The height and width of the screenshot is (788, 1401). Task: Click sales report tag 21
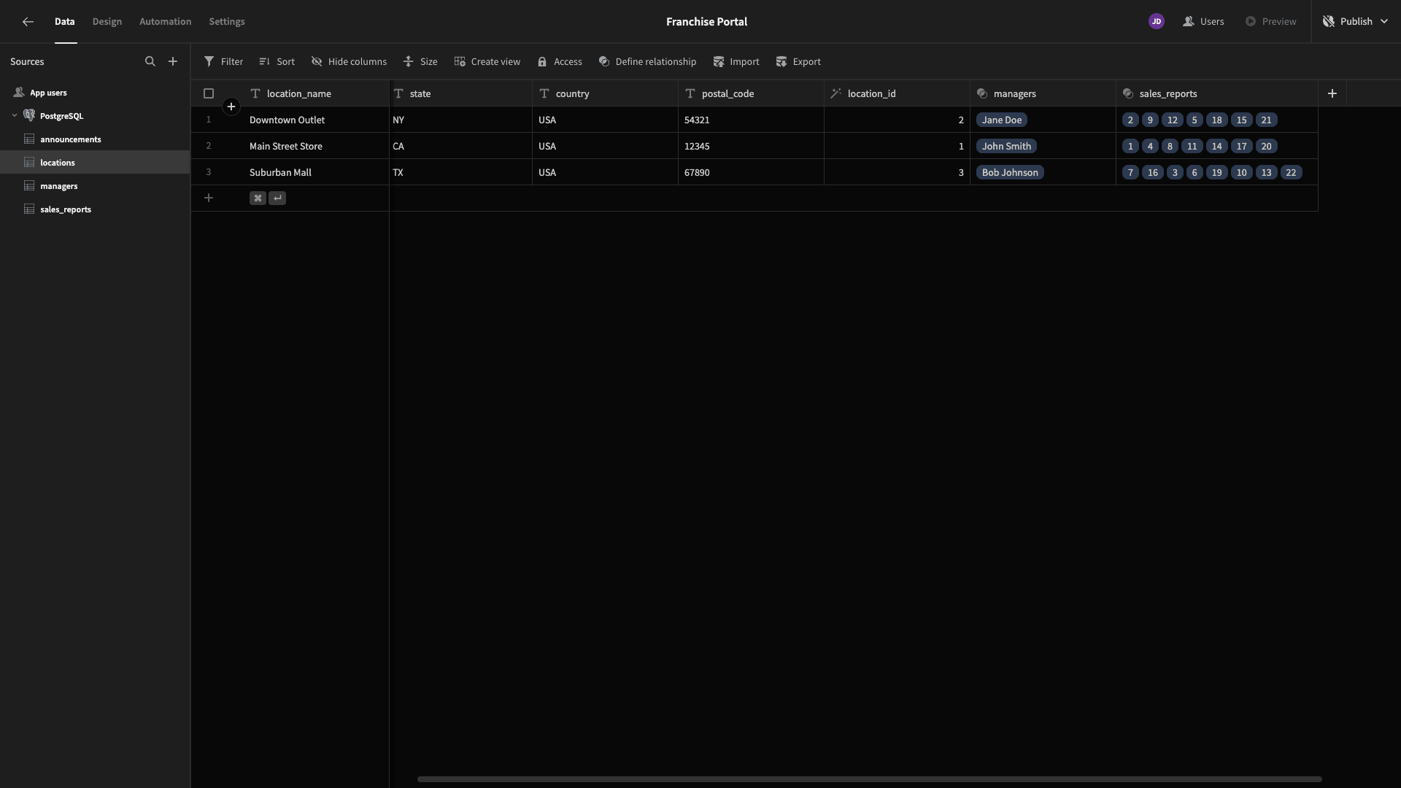coord(1266,120)
